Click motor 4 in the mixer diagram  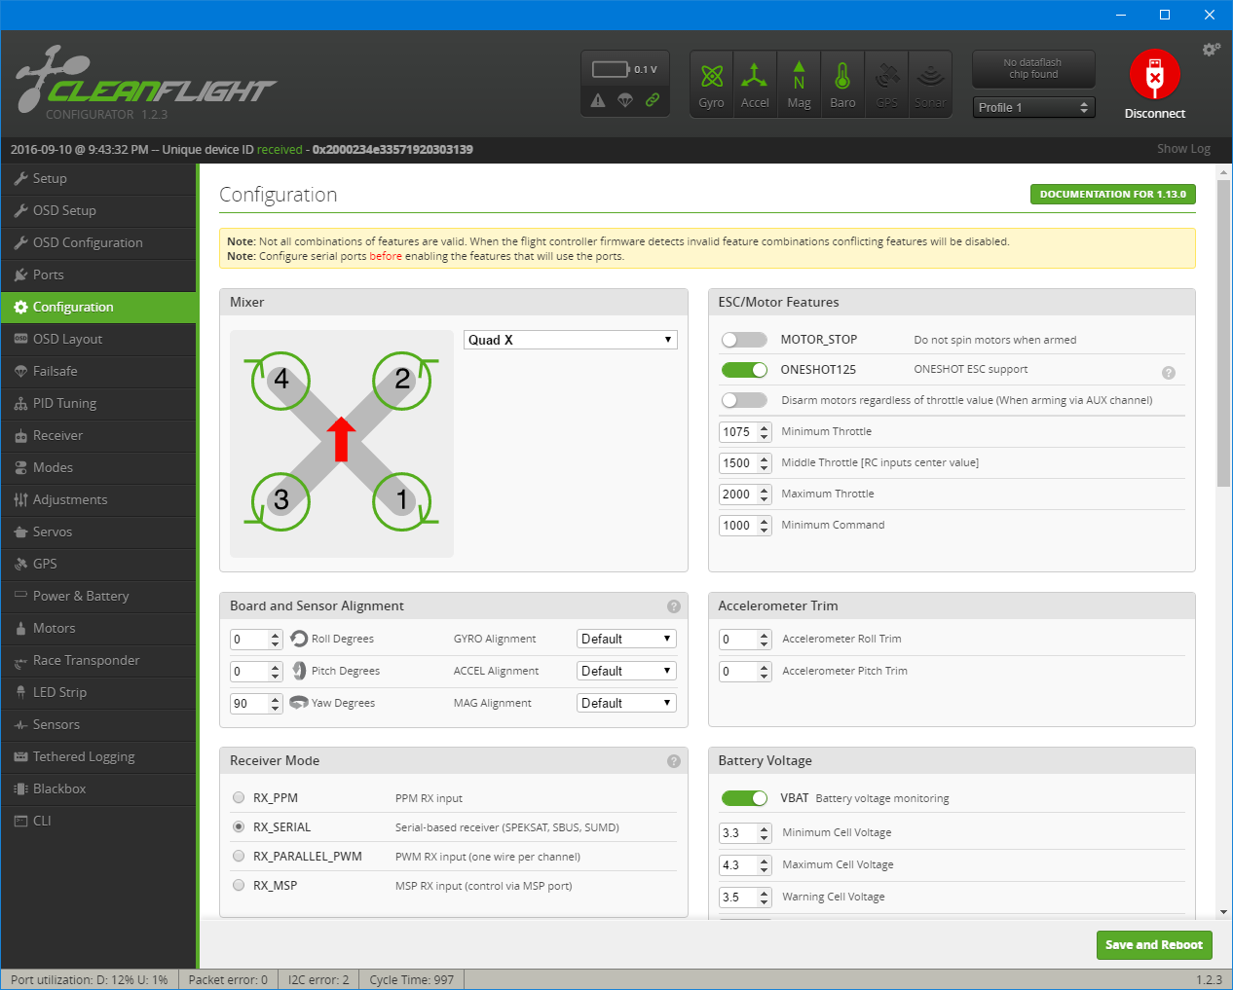(280, 380)
